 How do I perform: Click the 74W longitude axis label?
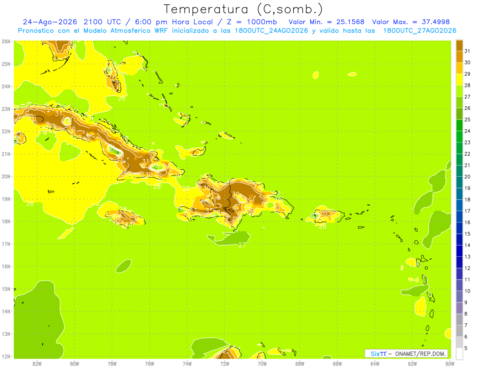click(187, 363)
